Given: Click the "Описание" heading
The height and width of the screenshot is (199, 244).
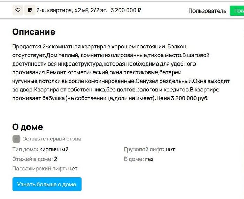Looking at the screenshot, I should click(33, 32).
